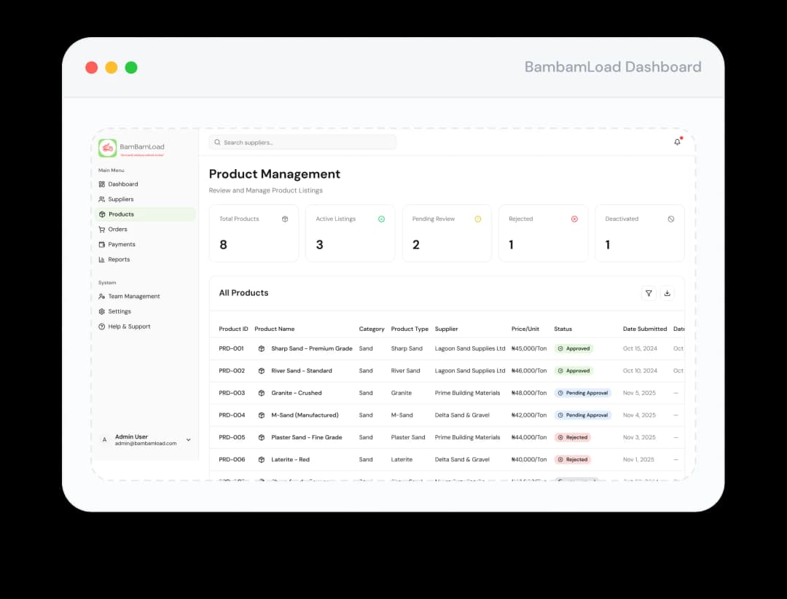This screenshot has height=599, width=787.
Task: Click the notification bell icon
Action: [677, 142]
